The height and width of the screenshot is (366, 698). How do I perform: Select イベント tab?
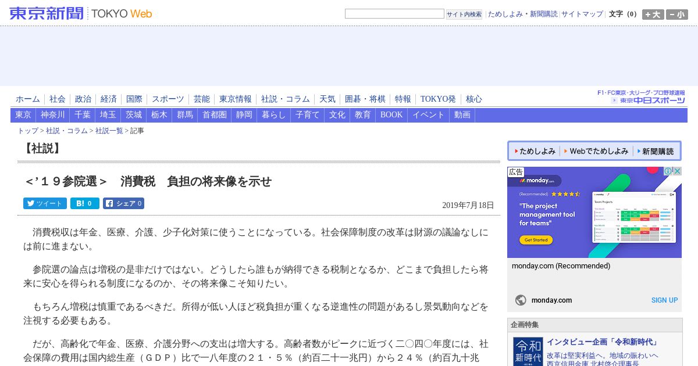point(429,115)
